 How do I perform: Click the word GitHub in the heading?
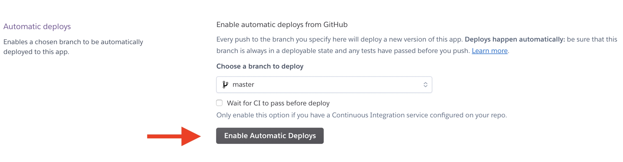335,25
